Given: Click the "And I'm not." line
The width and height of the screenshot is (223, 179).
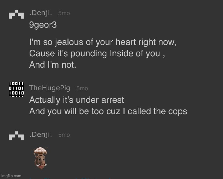Looking at the screenshot, I should [x=52, y=66].
